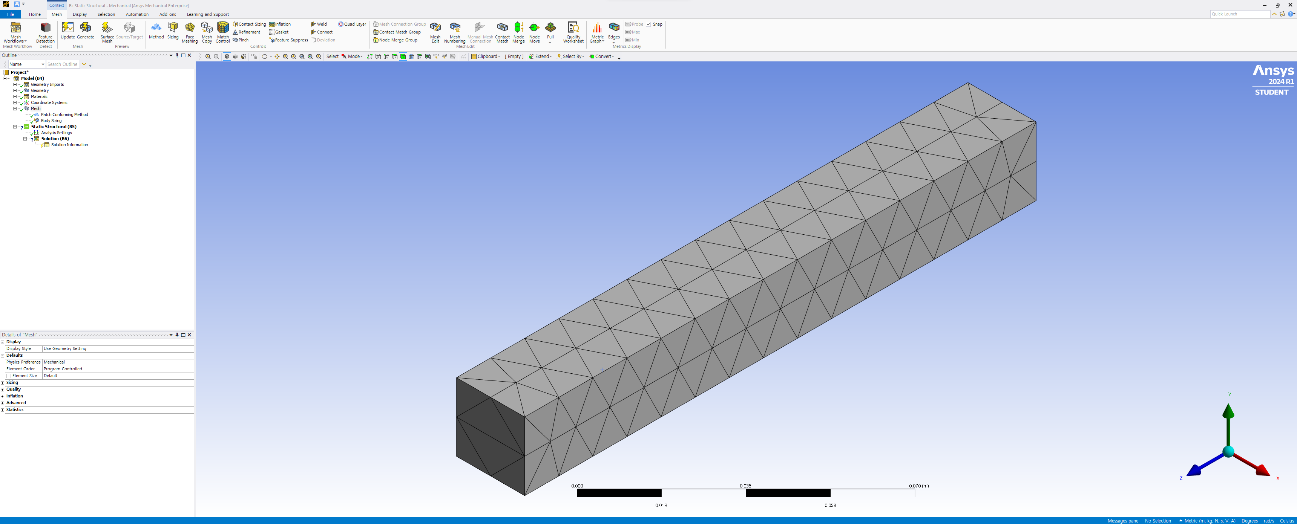Open the Automation ribbon tab
1297x524 pixels.
coord(137,14)
